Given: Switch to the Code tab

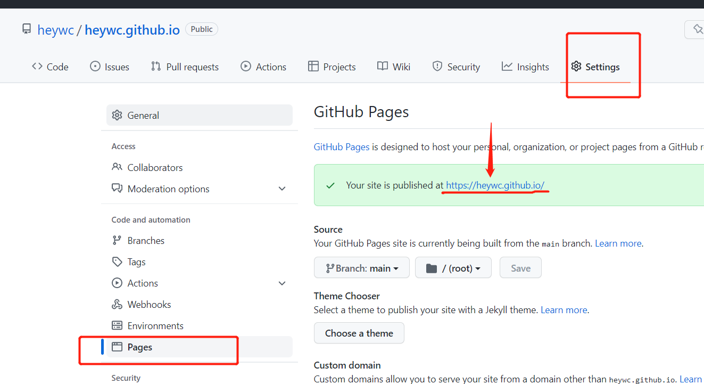Looking at the screenshot, I should [50, 67].
